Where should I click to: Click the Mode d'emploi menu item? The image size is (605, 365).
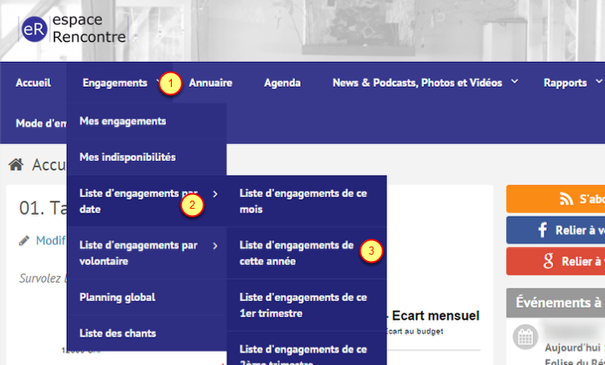[41, 123]
